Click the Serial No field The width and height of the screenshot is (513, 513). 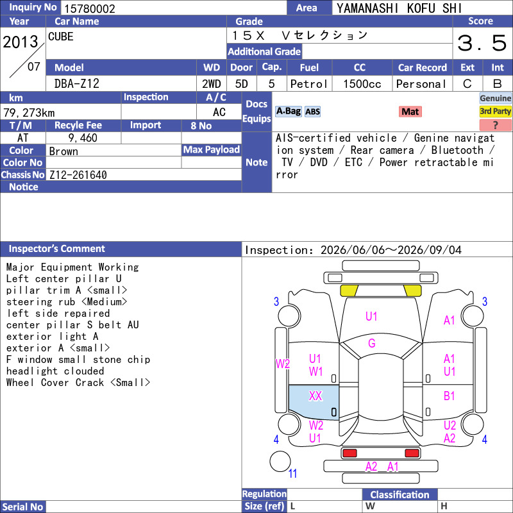click(144, 507)
